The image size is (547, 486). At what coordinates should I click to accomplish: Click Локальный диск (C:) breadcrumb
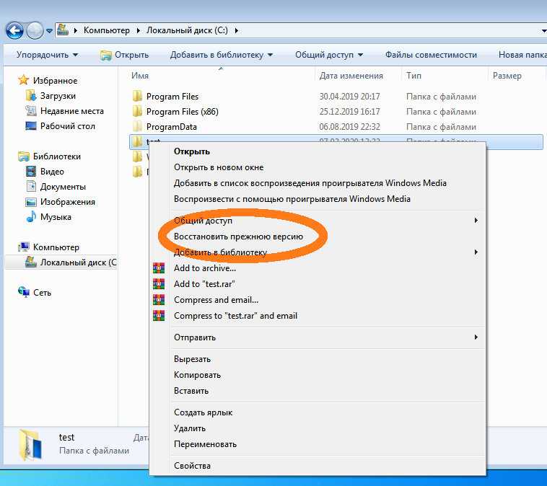click(x=187, y=30)
